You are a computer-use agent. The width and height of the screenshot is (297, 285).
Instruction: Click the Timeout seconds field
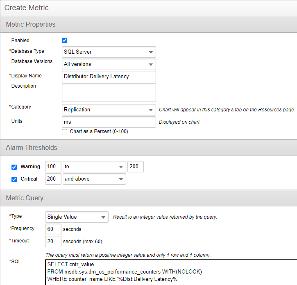53,241
